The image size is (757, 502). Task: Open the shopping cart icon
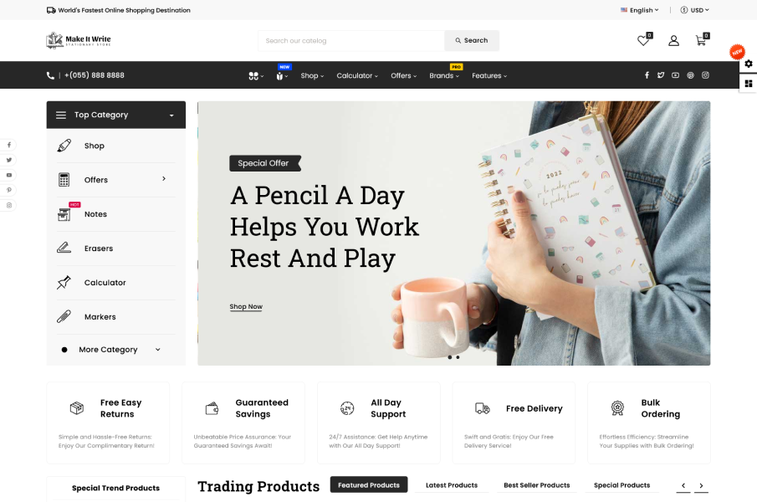[x=701, y=40]
